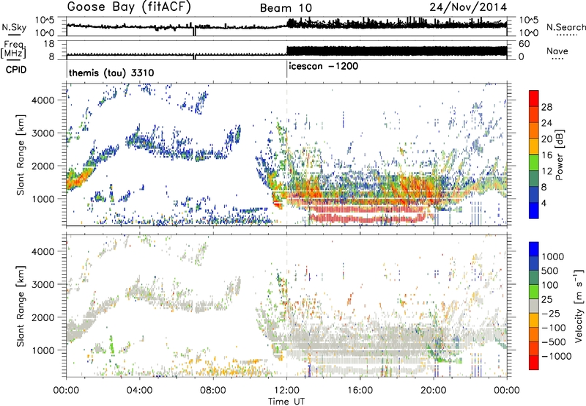Click the grey band of the velocity colorbar
Viewport: 586px width, 406px height.
pyautogui.click(x=534, y=306)
